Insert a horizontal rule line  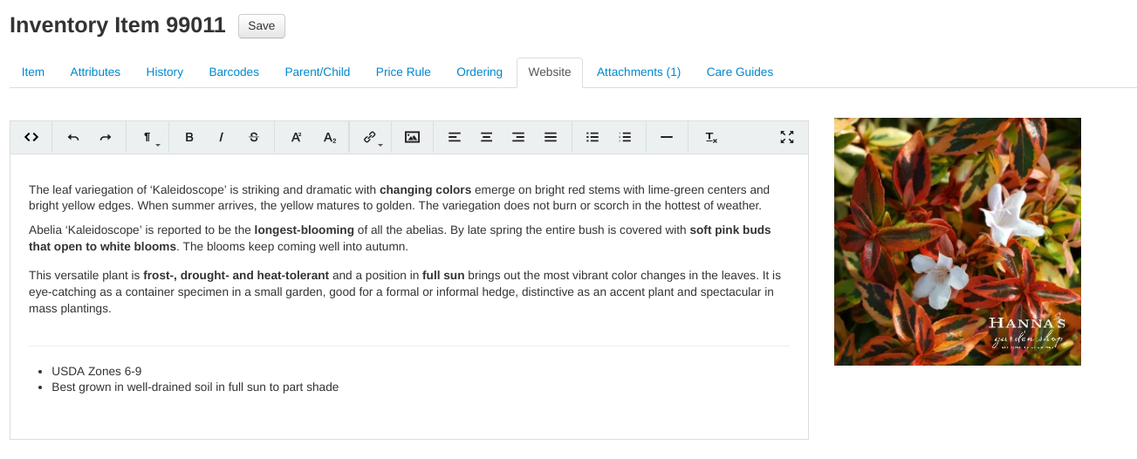click(x=667, y=137)
